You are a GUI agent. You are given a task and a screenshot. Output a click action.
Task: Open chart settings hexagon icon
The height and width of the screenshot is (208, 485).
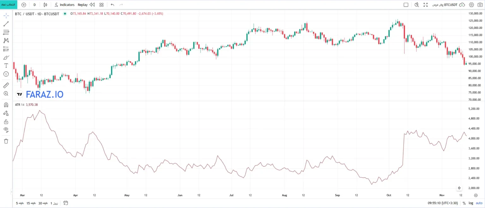point(471,5)
